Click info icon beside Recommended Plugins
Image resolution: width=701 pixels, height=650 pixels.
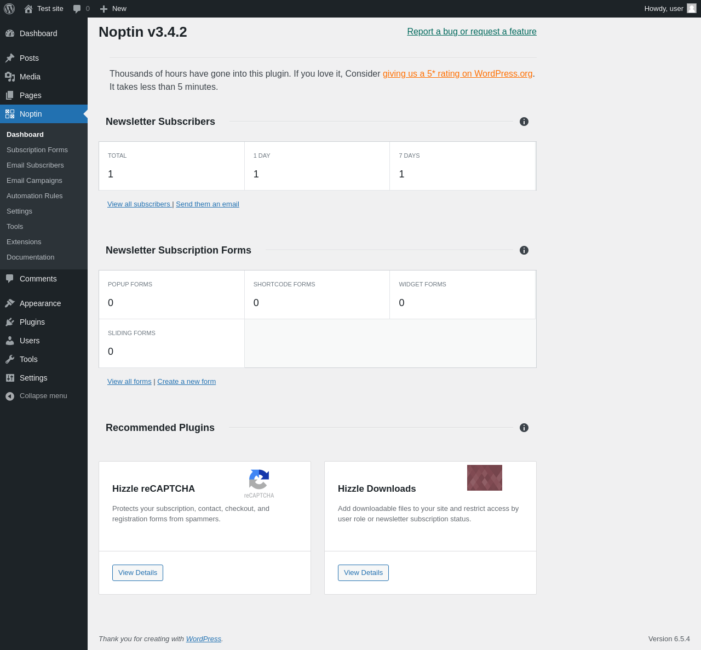coord(524,428)
